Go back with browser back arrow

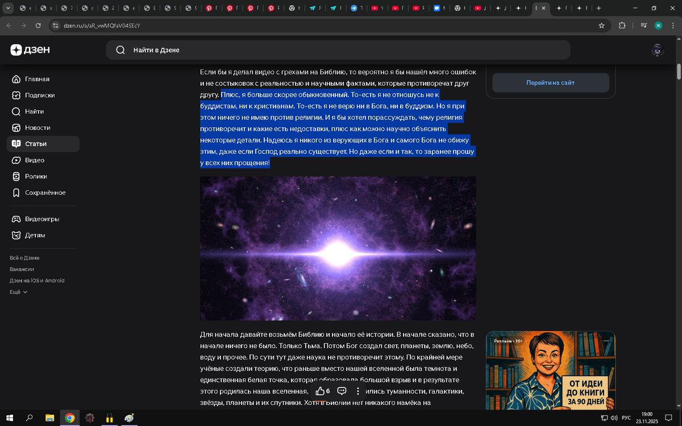coord(9,26)
